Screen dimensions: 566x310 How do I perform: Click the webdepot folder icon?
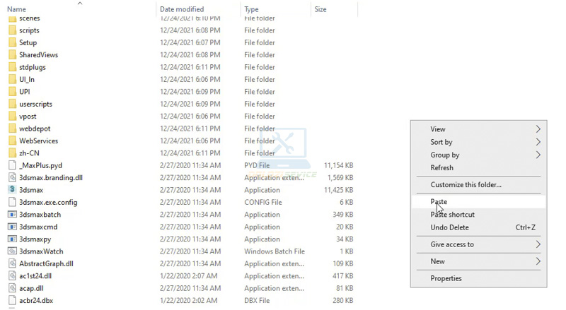12,129
